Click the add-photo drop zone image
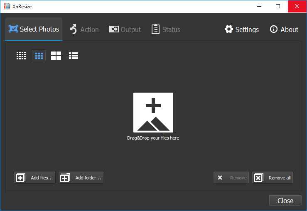Viewport: 307px width, 211px height. click(153, 112)
